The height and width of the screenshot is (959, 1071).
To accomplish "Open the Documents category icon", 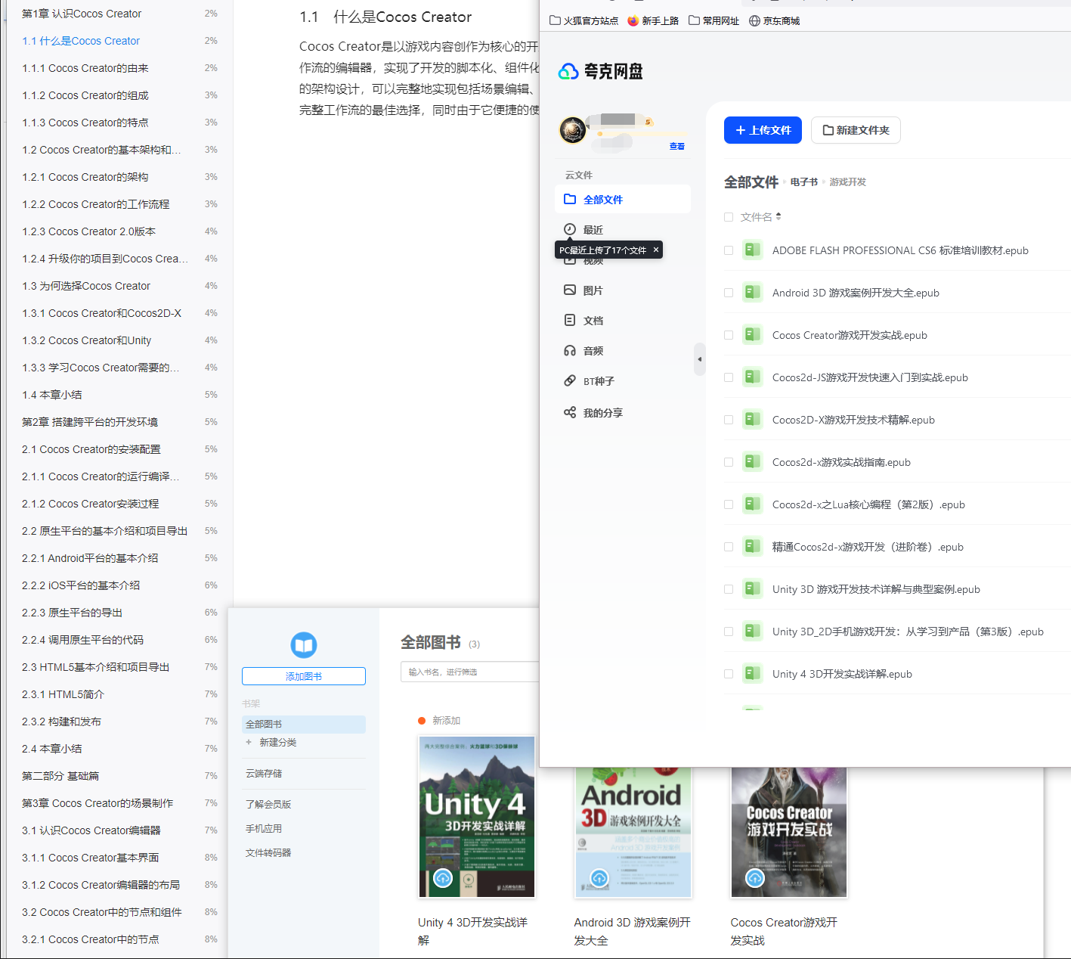I will pyautogui.click(x=570, y=320).
